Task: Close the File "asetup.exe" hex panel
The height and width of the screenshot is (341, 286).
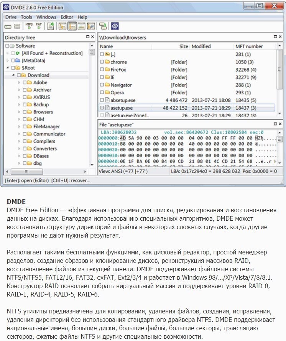Action: 280,124
